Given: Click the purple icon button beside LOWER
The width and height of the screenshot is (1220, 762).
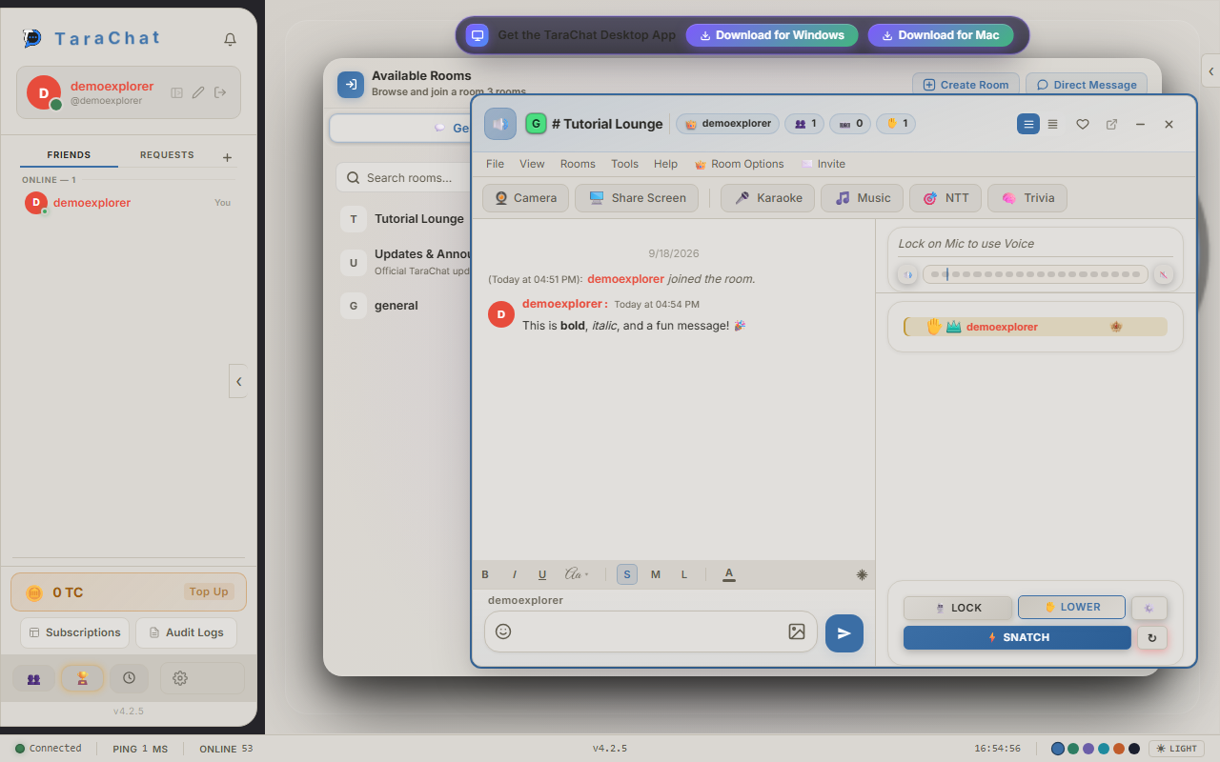Looking at the screenshot, I should [x=1149, y=608].
